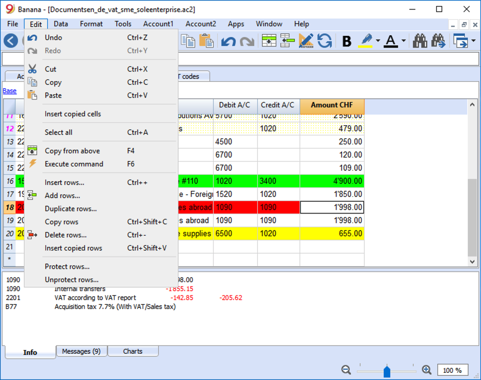This screenshot has width=481, height=380.
Task: Open the text color dropdown arrow
Action: pos(403,41)
